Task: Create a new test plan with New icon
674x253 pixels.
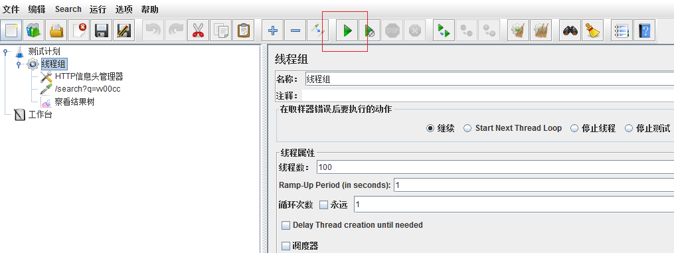Action: click(11, 31)
